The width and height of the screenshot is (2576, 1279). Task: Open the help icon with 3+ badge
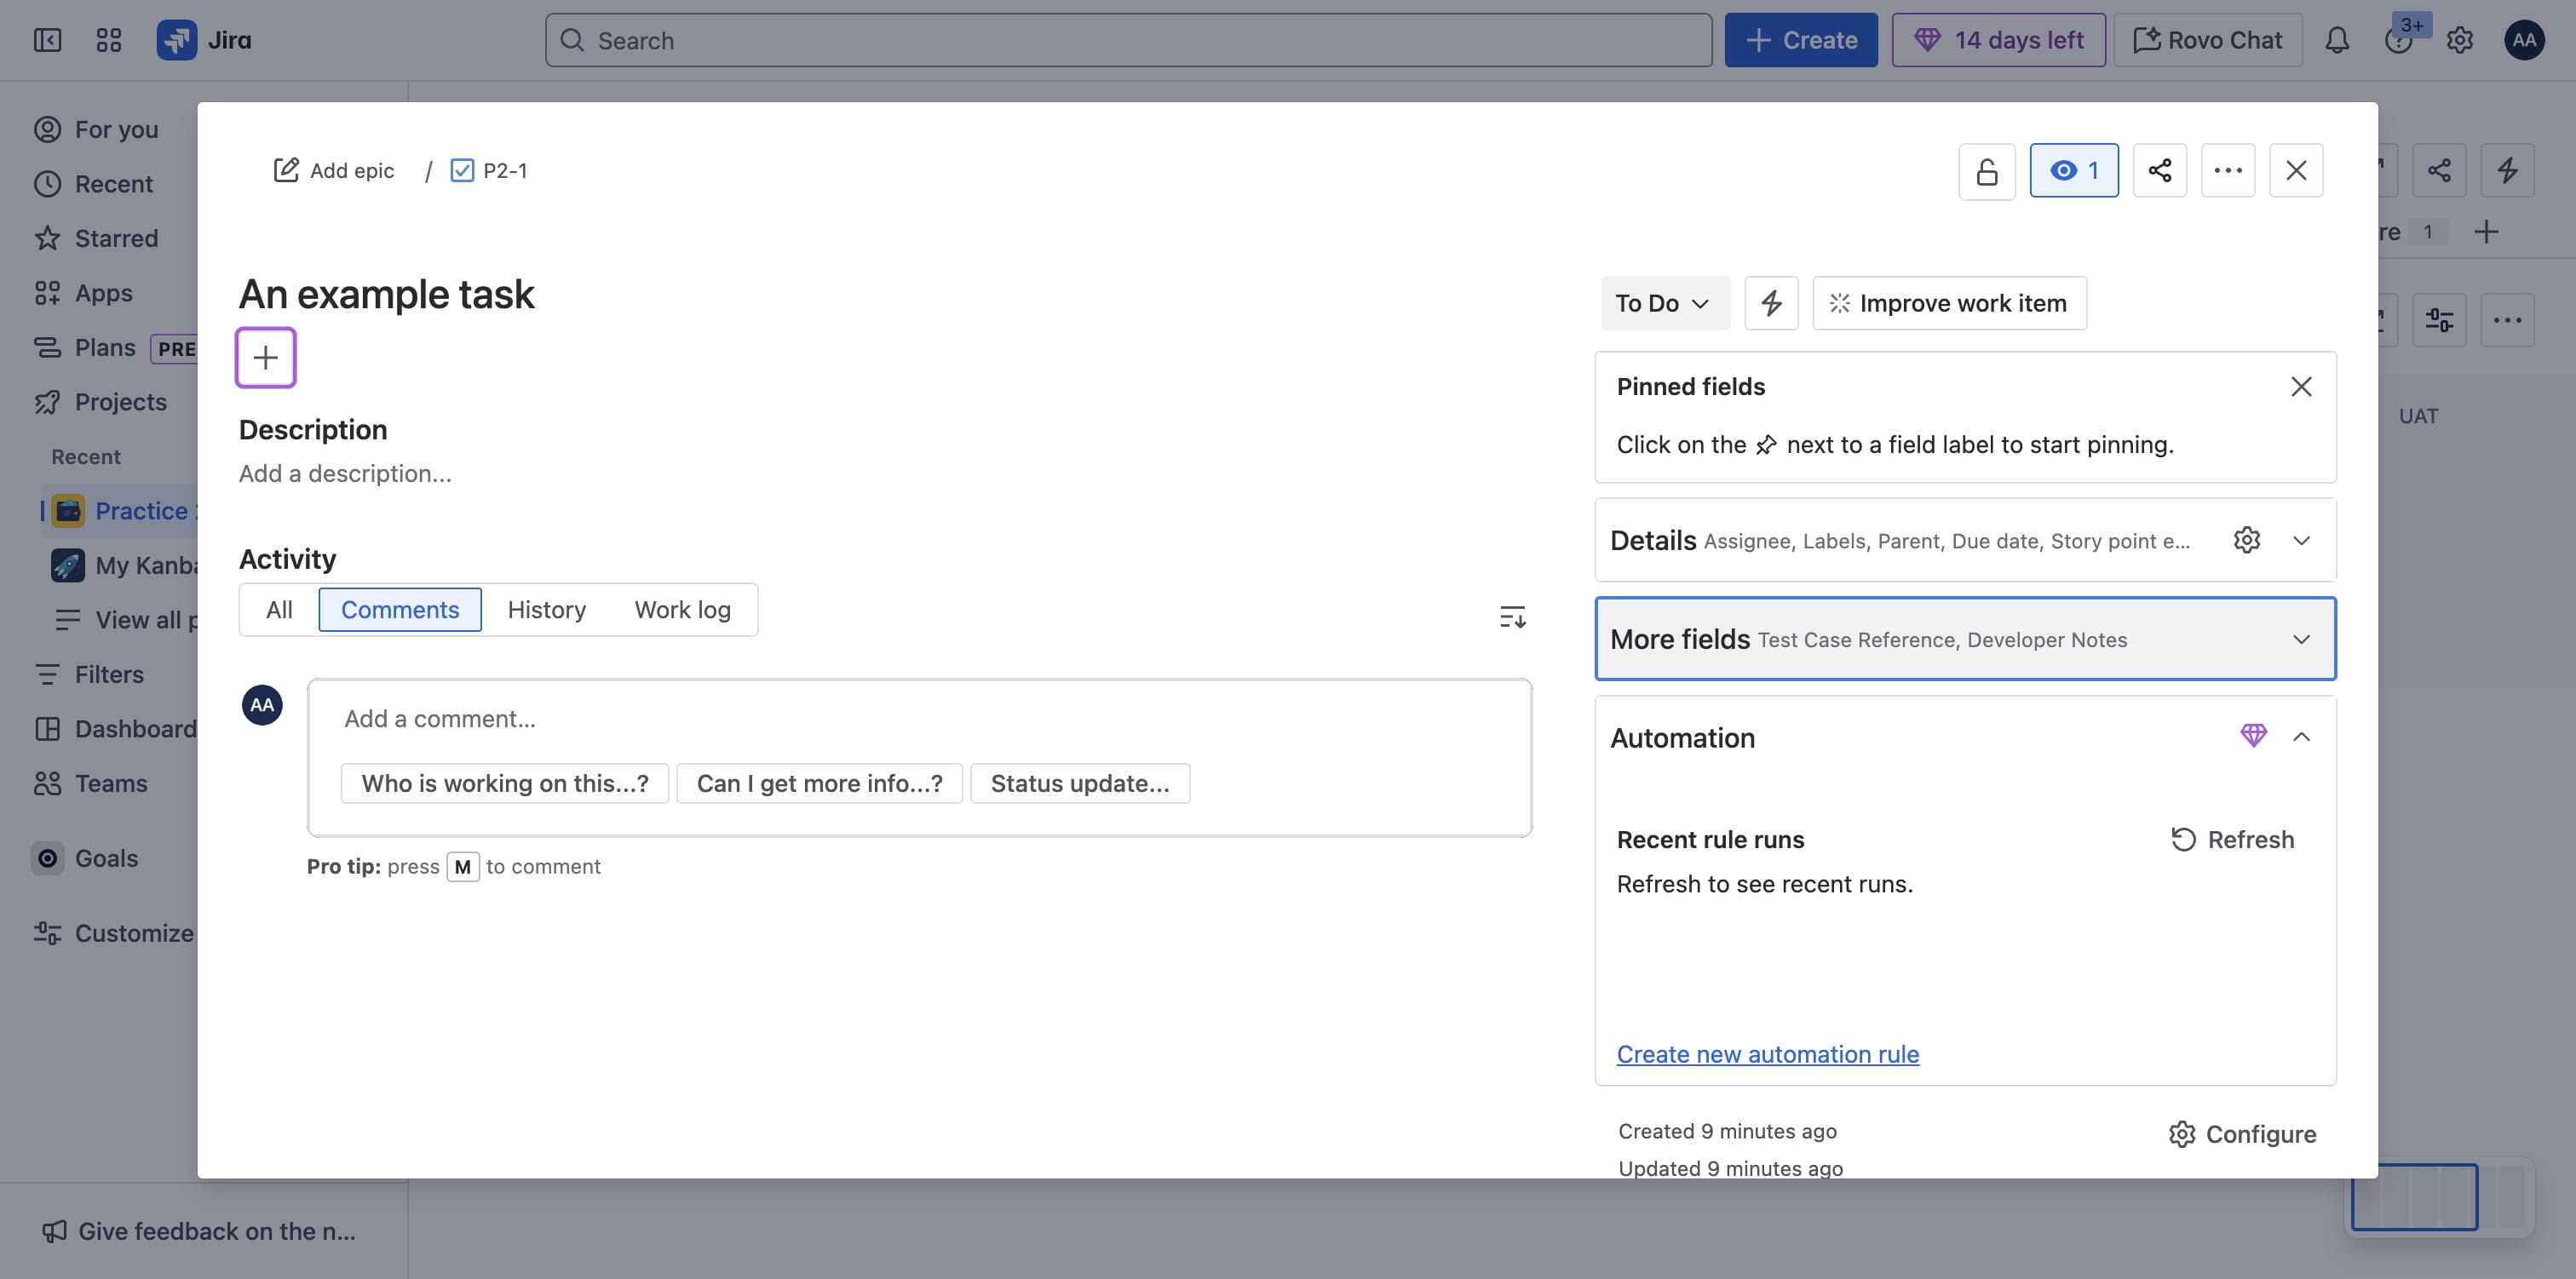coord(2398,40)
